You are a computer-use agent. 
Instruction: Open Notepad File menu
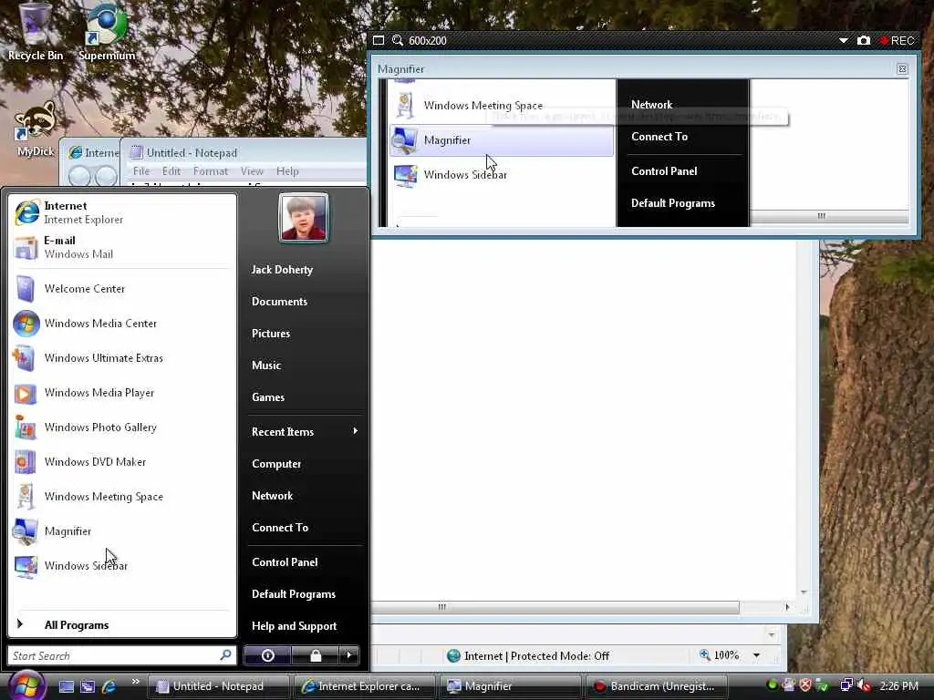[141, 171]
